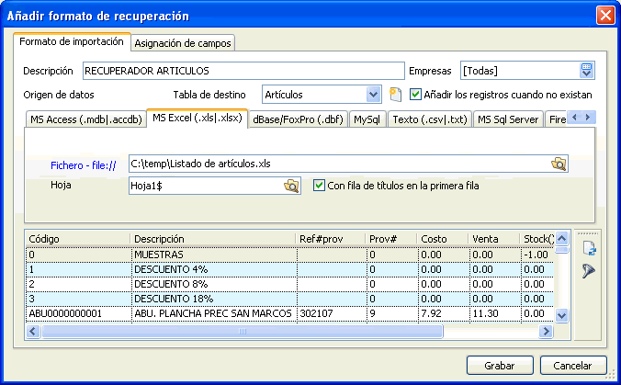Click the Código column header
The width and height of the screenshot is (621, 385).
78,239
